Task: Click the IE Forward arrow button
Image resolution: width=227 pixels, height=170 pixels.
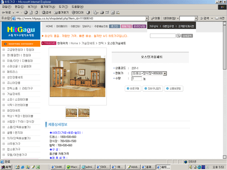Action: click(x=18, y=13)
